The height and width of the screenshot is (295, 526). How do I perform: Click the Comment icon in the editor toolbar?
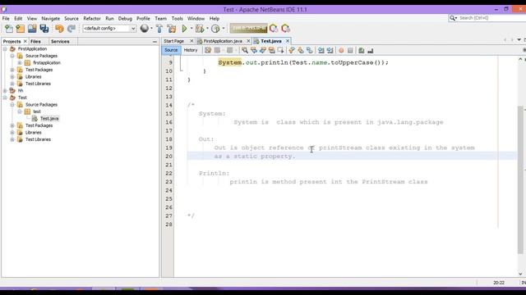coord(362,51)
